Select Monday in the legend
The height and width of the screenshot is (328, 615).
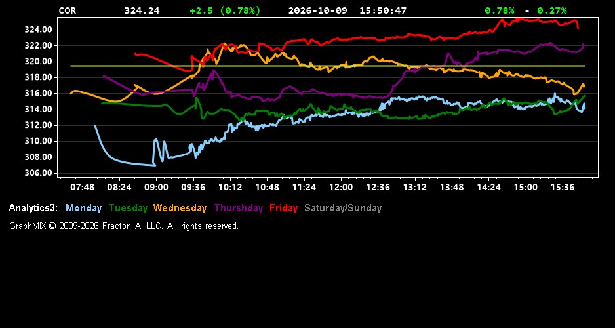pyautogui.click(x=83, y=209)
